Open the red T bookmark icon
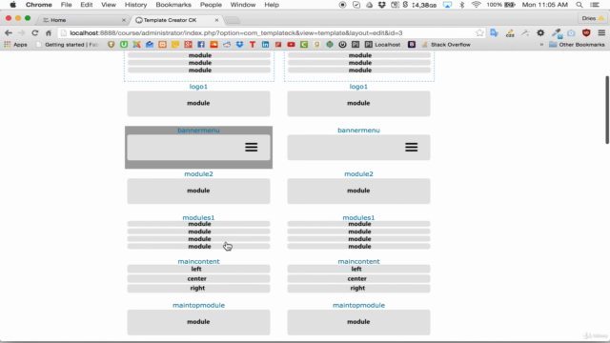The width and height of the screenshot is (610, 343). (253, 45)
